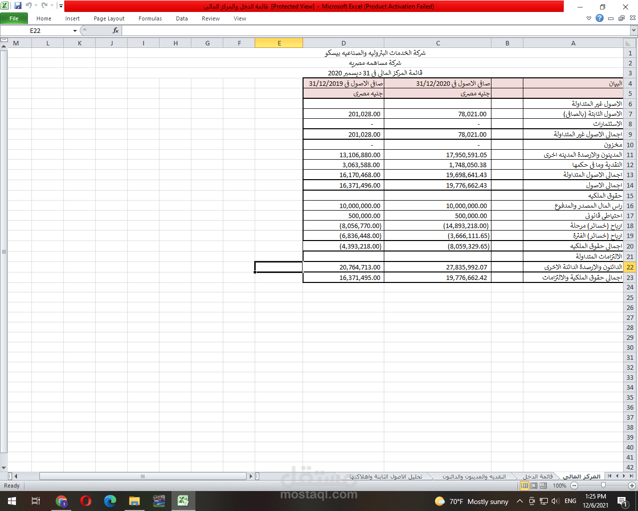Open the Redo history dropdown arrow
The width and height of the screenshot is (638, 511).
pos(52,6)
